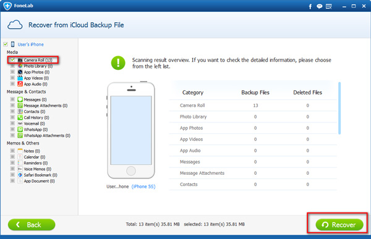Viewport: 371px width, 239px height.
Task: Click the Photo Library table row label
Action: coord(193,117)
